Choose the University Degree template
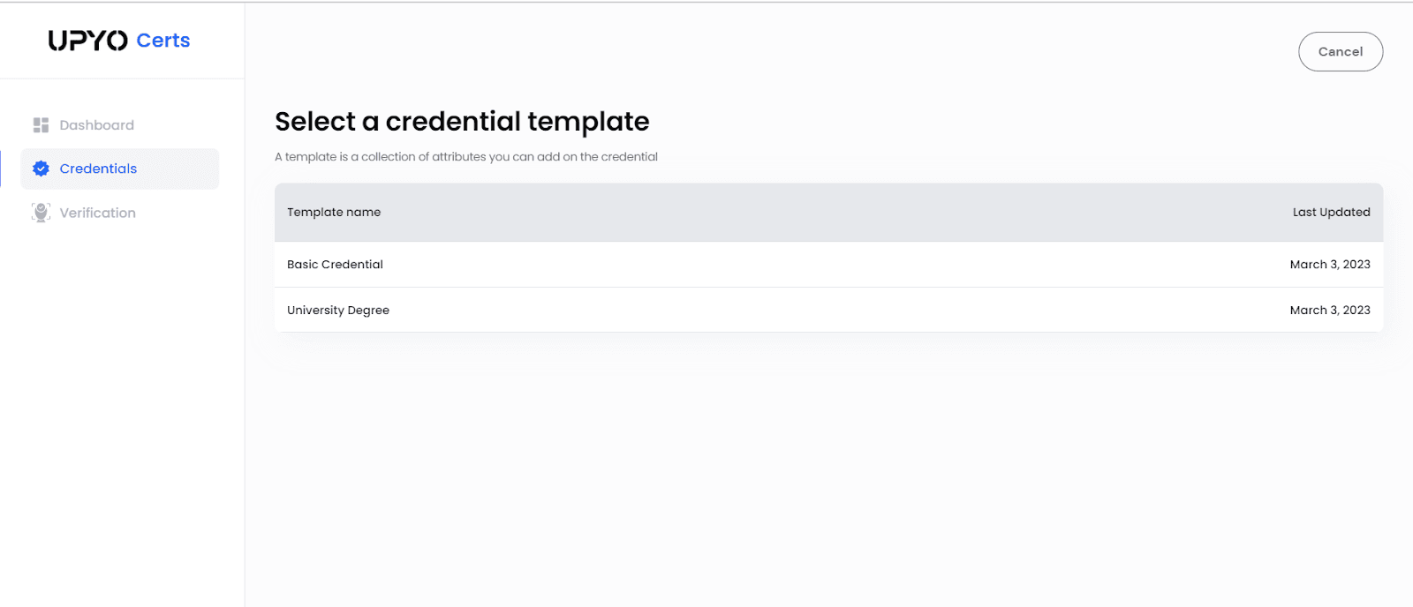 click(x=338, y=311)
